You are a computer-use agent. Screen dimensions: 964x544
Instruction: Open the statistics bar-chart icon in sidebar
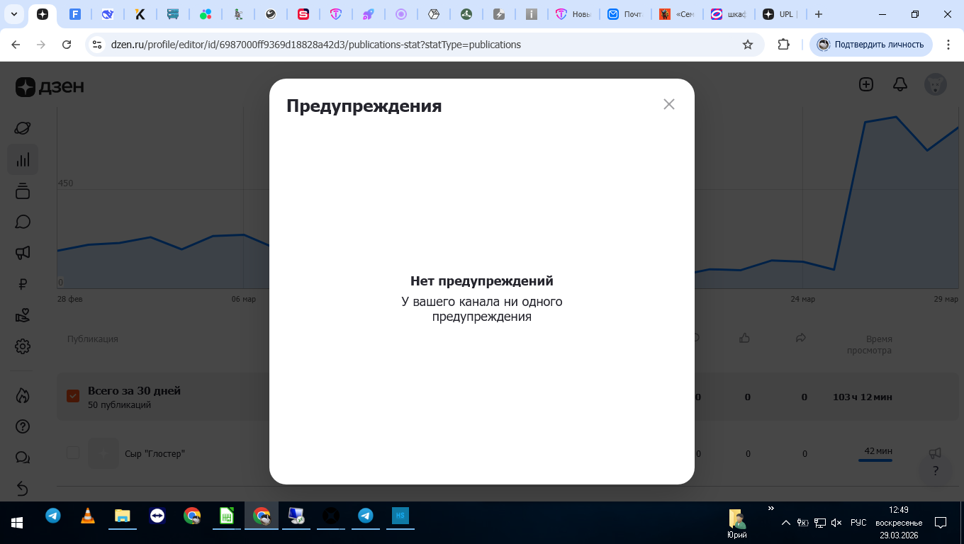click(23, 159)
